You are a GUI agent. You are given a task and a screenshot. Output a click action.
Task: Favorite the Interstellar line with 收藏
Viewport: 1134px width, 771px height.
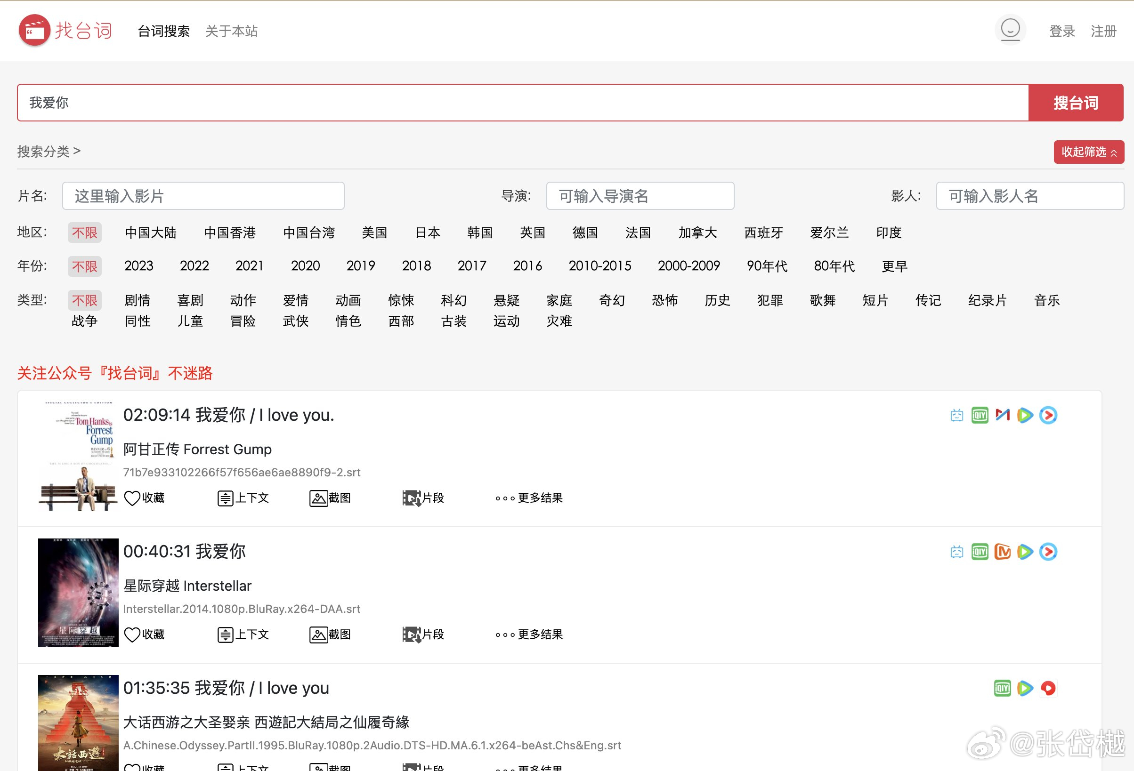point(145,634)
